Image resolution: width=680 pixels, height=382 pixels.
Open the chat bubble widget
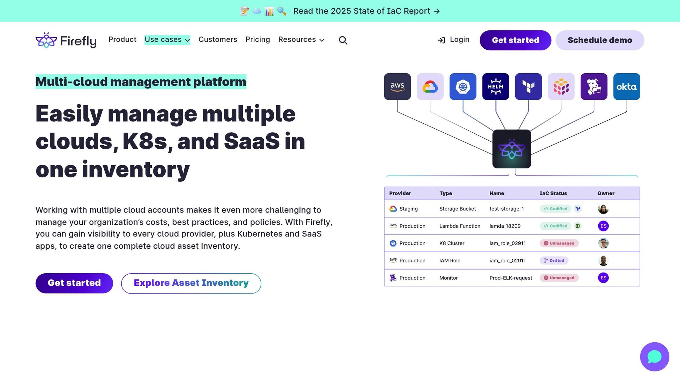654,357
